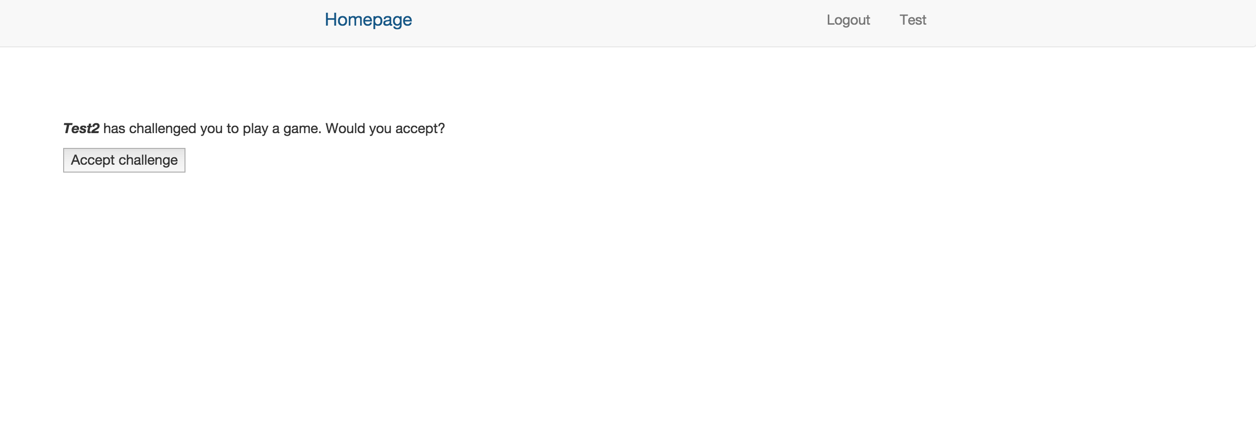Go to the site Homepage brand title
Screen dimensions: 1256x428
click(x=368, y=20)
